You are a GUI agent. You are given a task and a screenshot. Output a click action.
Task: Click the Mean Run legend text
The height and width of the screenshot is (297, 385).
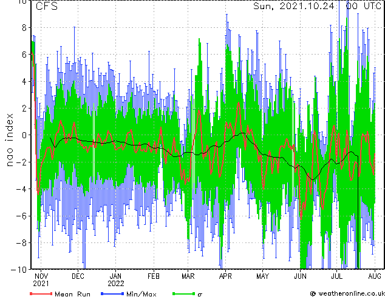click(72, 294)
